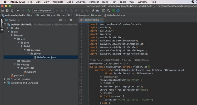Click Add Configuration button
The height and width of the screenshot is (105, 197).
tap(43, 11)
